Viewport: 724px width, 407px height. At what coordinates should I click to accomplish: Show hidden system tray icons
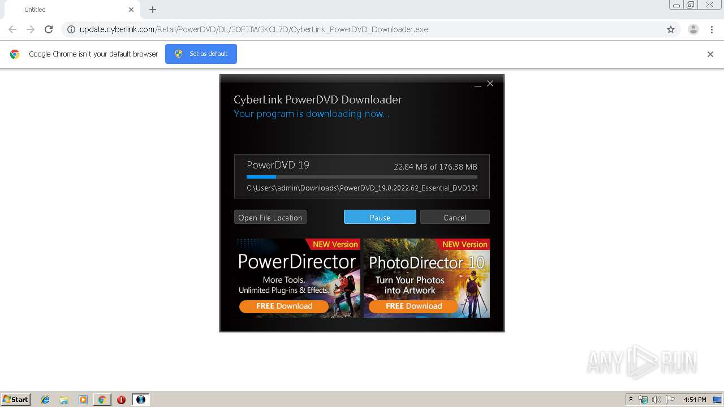[x=631, y=400]
